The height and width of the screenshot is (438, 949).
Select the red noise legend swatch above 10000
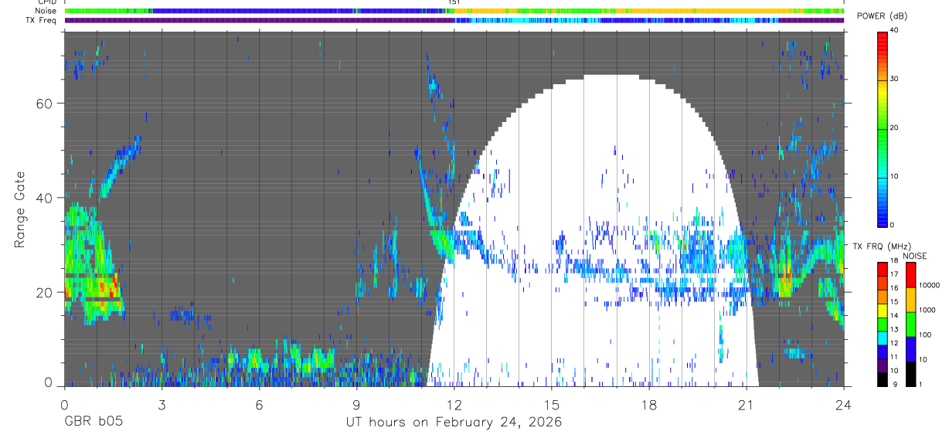[x=910, y=275]
